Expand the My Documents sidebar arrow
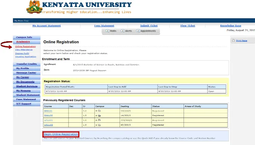Image resolution: width=255 pixels, height=145 pixels. (x=15, y=82)
